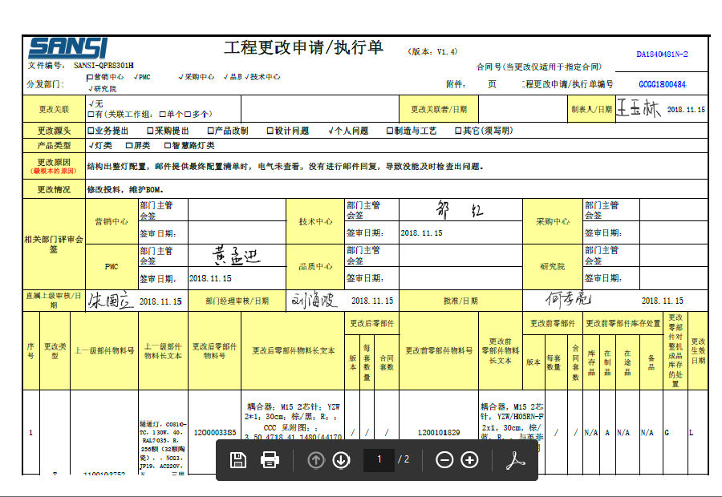722x497 pixels.
Task: Click the 品质中心 department cell
Action: [315, 266]
